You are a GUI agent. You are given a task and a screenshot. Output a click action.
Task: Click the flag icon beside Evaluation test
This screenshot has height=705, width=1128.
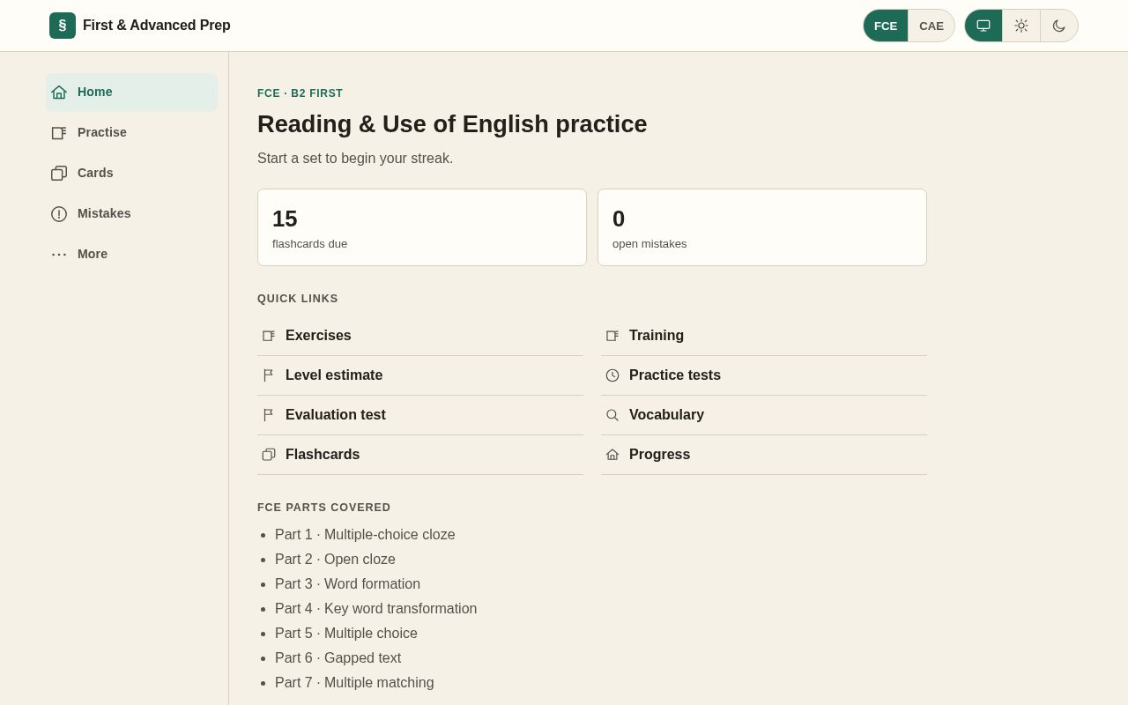point(269,415)
